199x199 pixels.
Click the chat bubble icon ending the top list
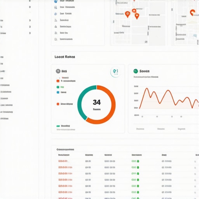point(56,39)
